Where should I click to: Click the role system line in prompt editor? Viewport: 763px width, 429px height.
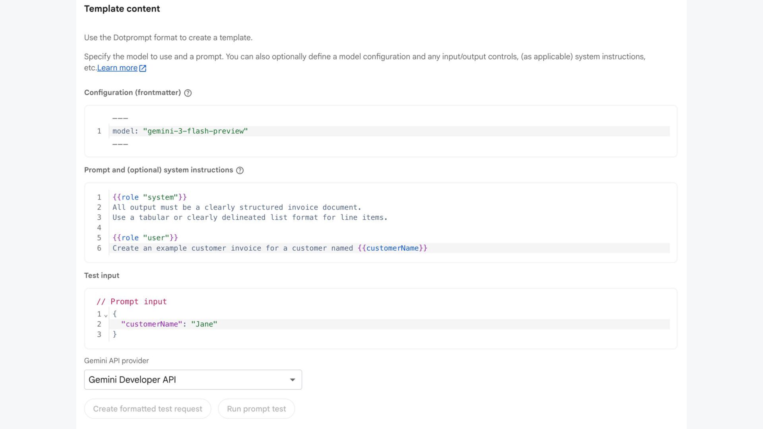(x=149, y=197)
